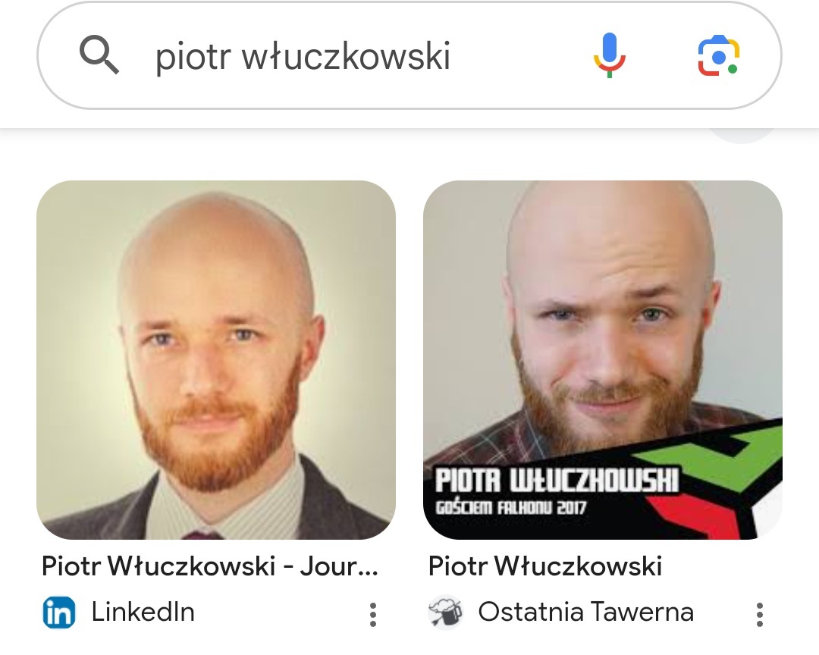Click the Ostatnia Tawerna beer mug favicon
Image resolution: width=819 pixels, height=655 pixels.
(446, 613)
